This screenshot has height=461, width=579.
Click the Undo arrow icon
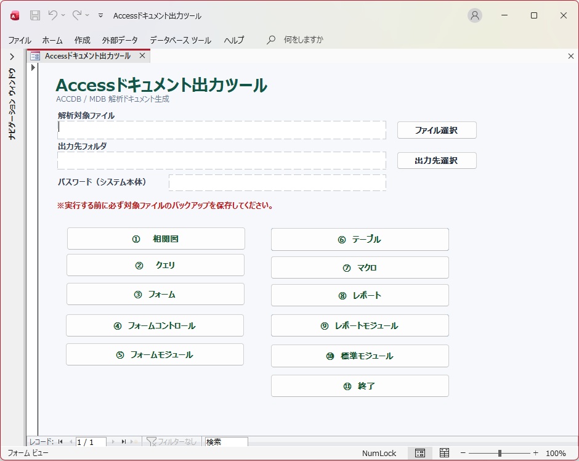coord(53,15)
